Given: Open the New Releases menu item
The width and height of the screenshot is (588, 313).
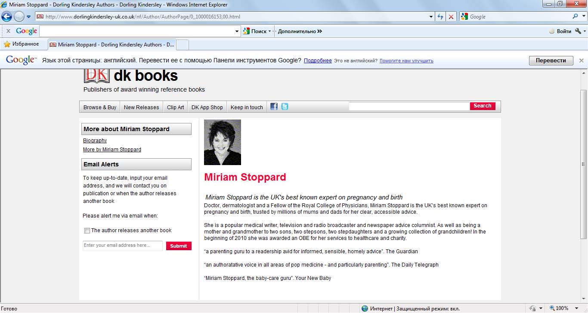Looking at the screenshot, I should point(141,107).
